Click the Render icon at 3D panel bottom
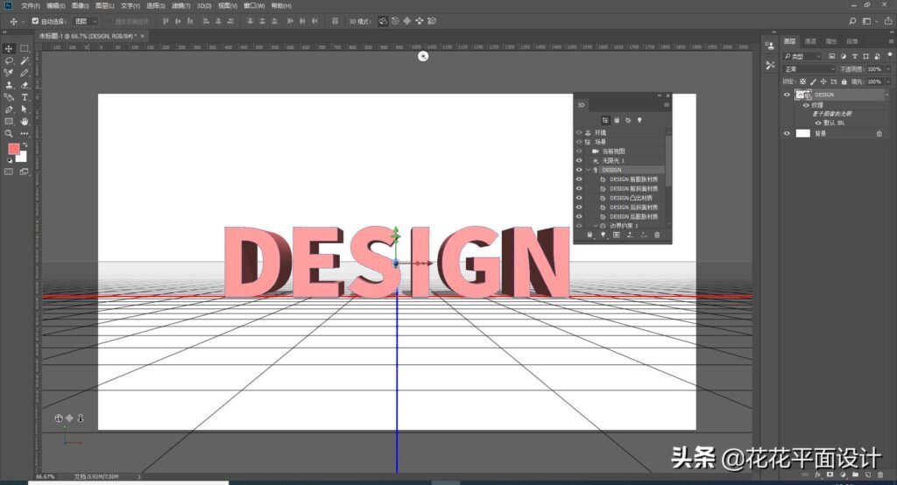Image resolution: width=897 pixels, height=485 pixels. (x=616, y=235)
